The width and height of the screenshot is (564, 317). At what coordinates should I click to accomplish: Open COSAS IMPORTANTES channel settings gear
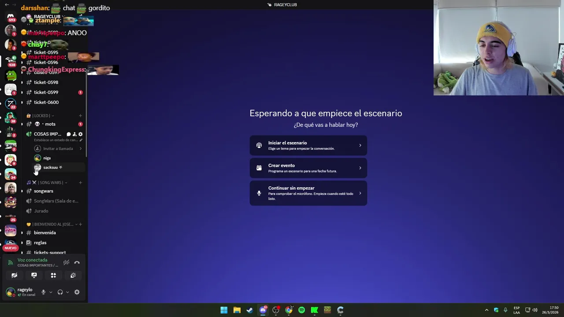tap(80, 134)
